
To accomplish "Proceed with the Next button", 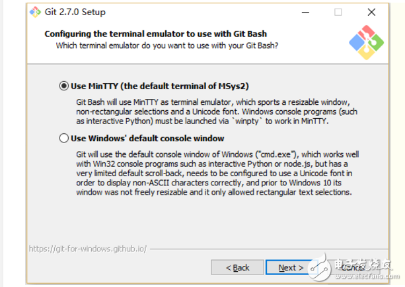I will [x=291, y=267].
